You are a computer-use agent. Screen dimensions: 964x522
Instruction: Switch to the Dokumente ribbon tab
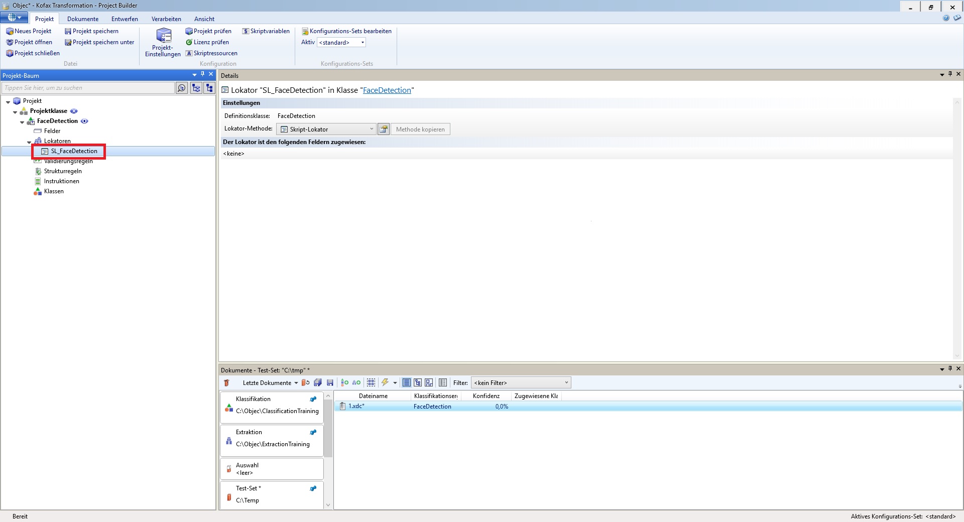83,19
